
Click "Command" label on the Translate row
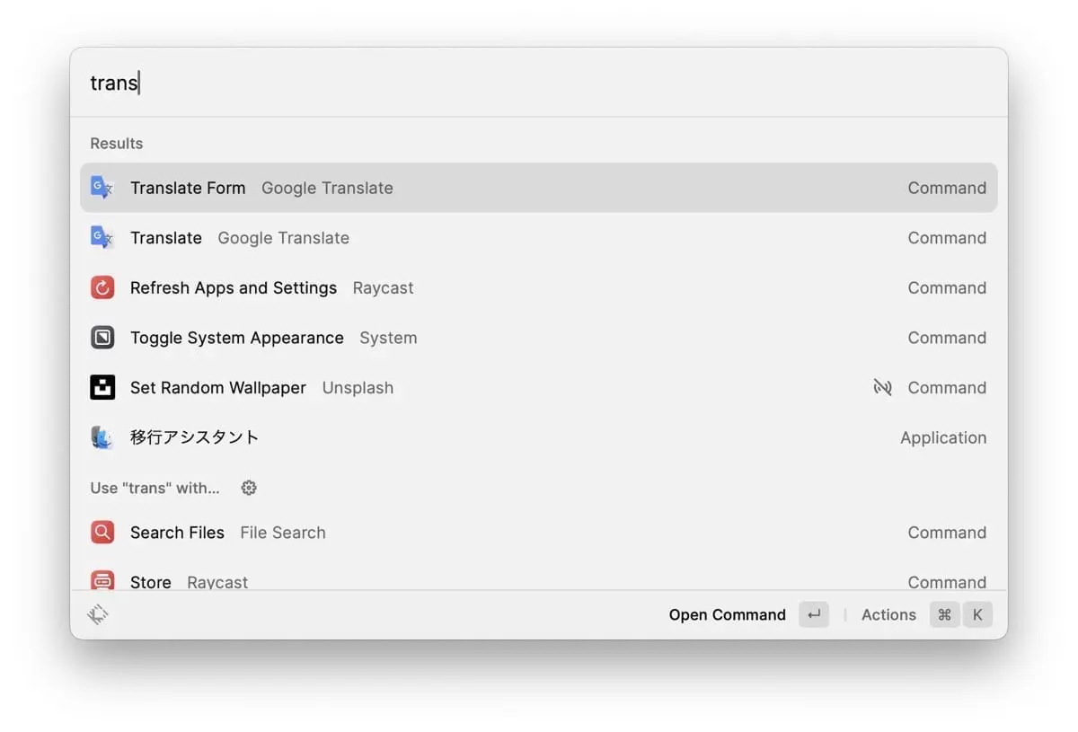point(947,238)
